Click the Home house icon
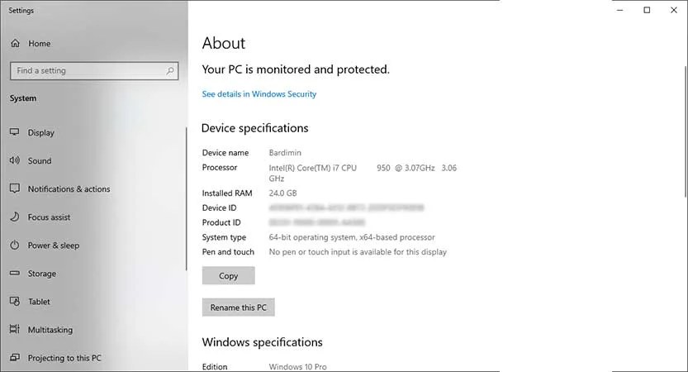Image resolution: width=688 pixels, height=372 pixels. coord(16,43)
